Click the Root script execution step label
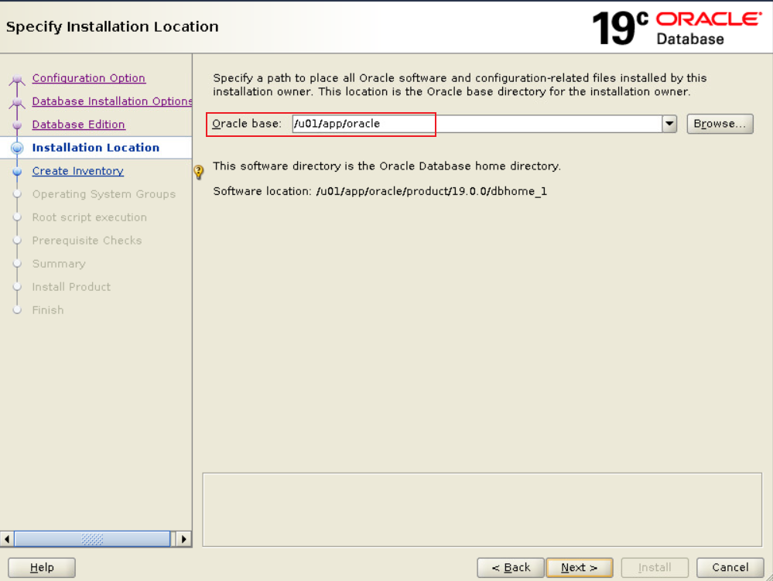This screenshot has width=773, height=581. tap(89, 217)
